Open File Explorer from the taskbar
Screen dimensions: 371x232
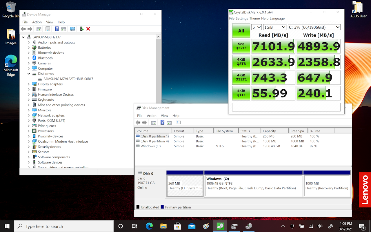click(x=163, y=226)
